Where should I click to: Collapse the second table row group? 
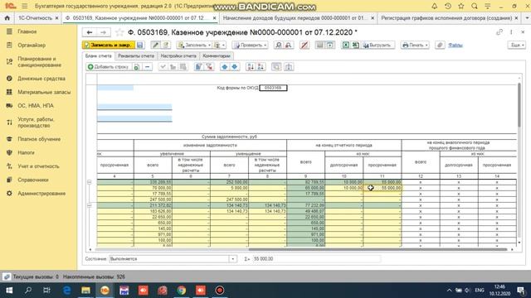[90, 205]
